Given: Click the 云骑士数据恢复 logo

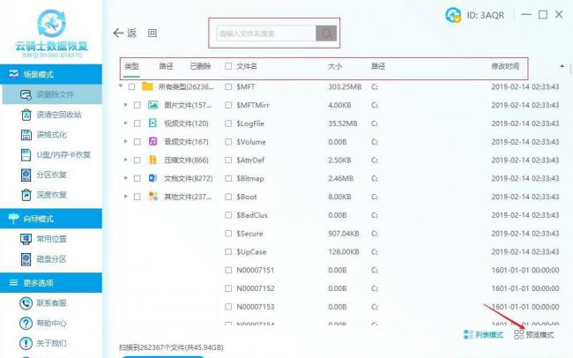Looking at the screenshot, I should point(51,33).
